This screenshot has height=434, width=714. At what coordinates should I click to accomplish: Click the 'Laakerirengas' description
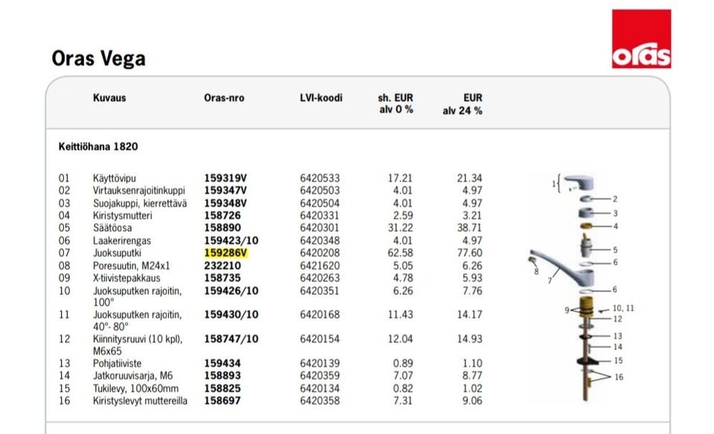[x=121, y=241]
